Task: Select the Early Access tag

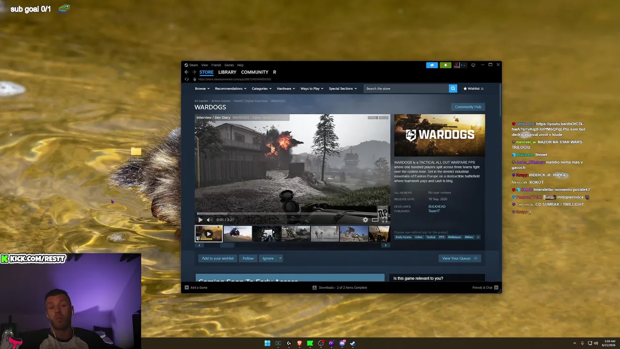Action: (x=403, y=237)
